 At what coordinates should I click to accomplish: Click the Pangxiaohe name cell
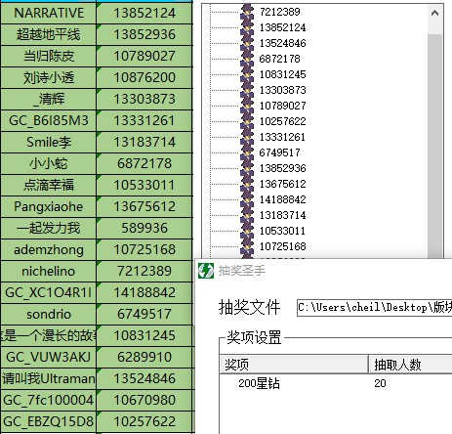point(49,206)
